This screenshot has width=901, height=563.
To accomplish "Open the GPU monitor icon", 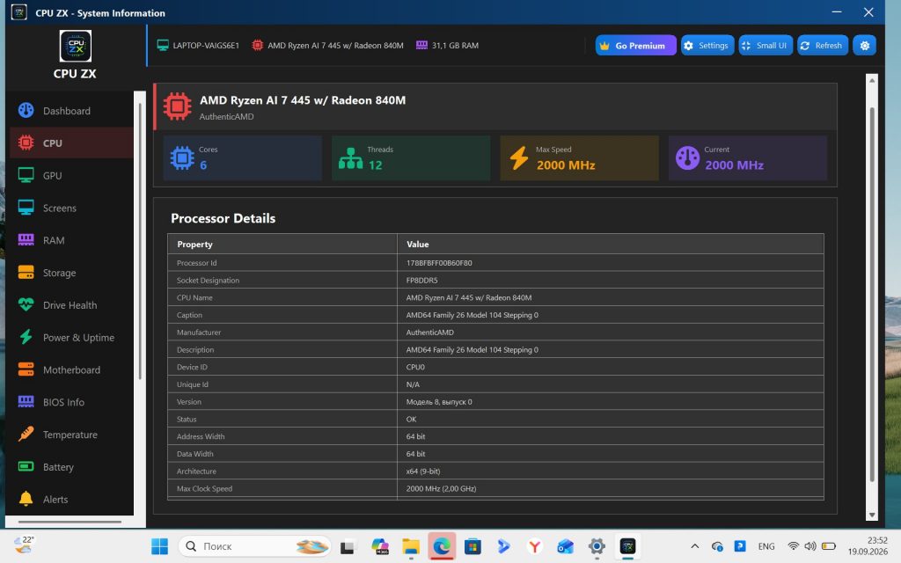I will click(26, 175).
